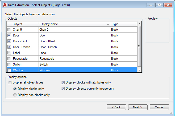Select the Label display name cell
The height and width of the screenshot is (116, 175).
tap(74, 53)
